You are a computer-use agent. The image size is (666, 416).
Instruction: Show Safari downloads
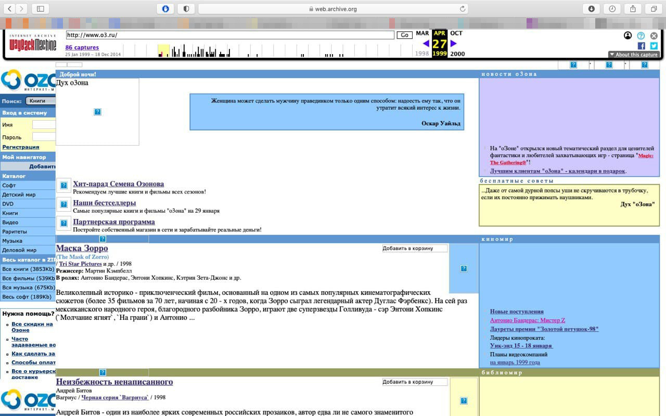click(x=592, y=8)
